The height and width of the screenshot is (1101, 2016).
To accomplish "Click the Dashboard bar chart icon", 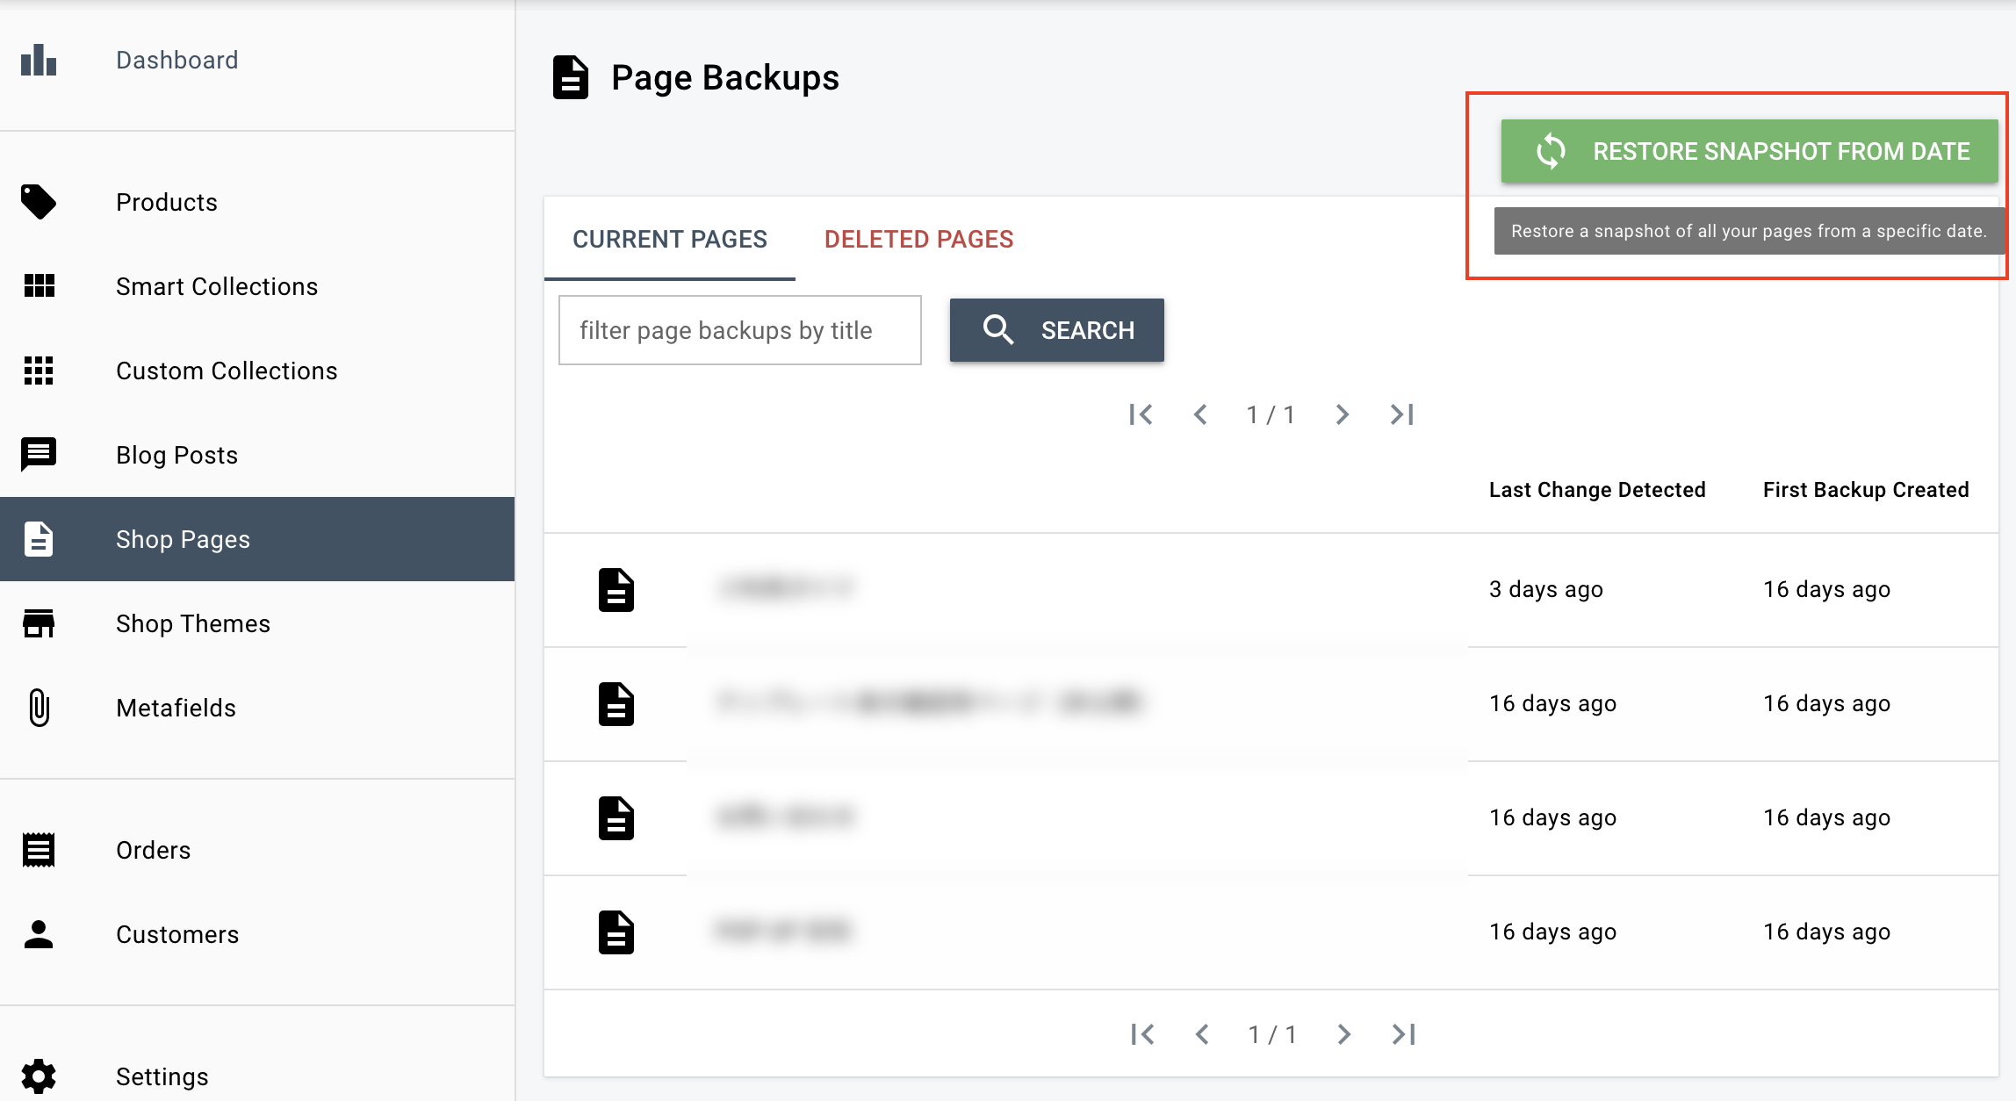I will (39, 60).
